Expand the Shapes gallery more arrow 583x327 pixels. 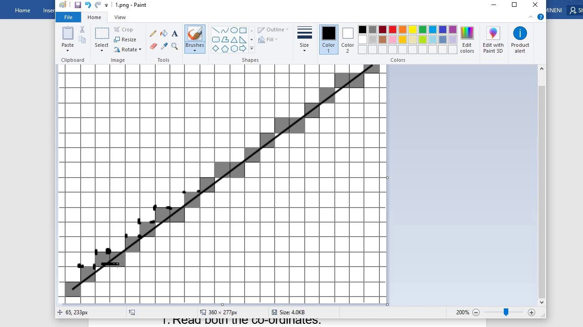point(251,48)
